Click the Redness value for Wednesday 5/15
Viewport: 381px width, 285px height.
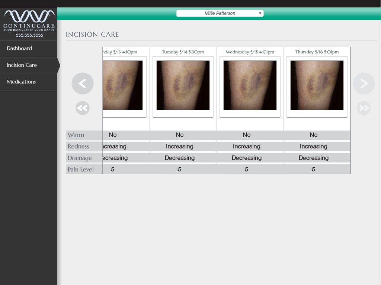point(247,146)
